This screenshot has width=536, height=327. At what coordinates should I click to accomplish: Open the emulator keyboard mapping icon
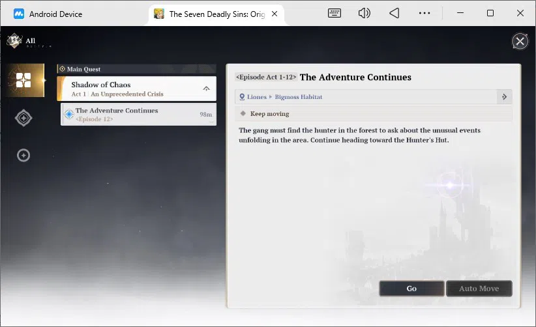334,13
